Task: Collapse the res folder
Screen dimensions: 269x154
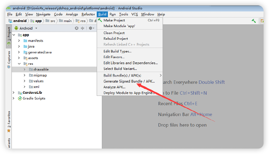Action: tap(19, 64)
